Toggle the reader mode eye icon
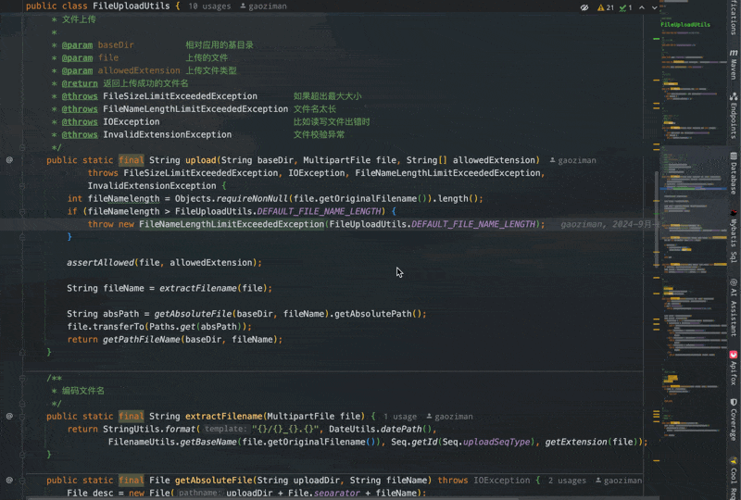Image resolution: width=741 pixels, height=500 pixels. click(584, 7)
